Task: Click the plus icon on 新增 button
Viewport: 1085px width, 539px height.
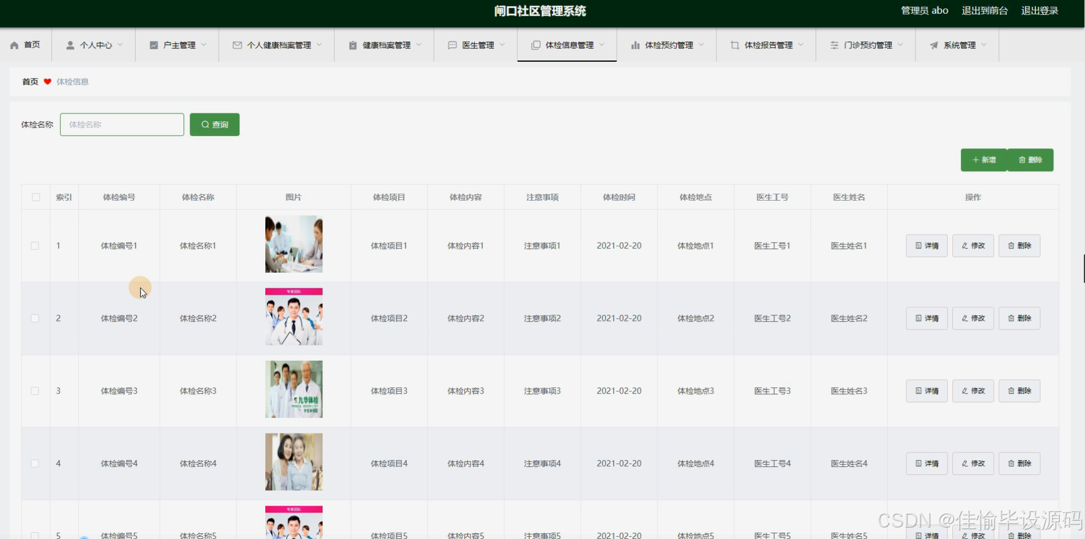Action: [x=976, y=160]
